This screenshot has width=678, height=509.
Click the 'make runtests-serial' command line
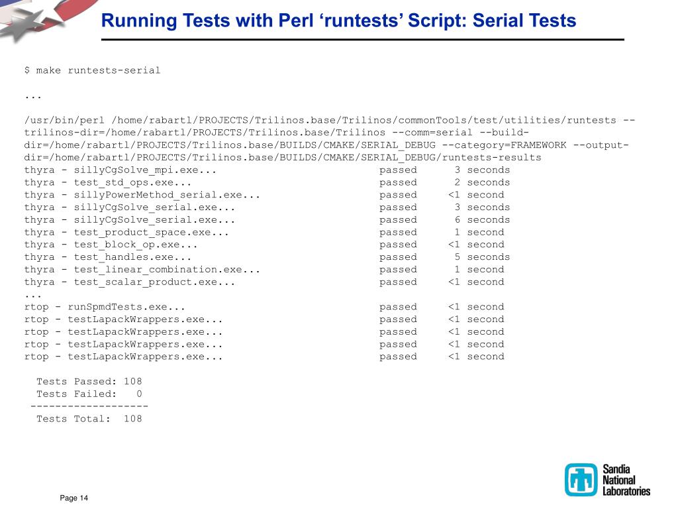[92, 70]
